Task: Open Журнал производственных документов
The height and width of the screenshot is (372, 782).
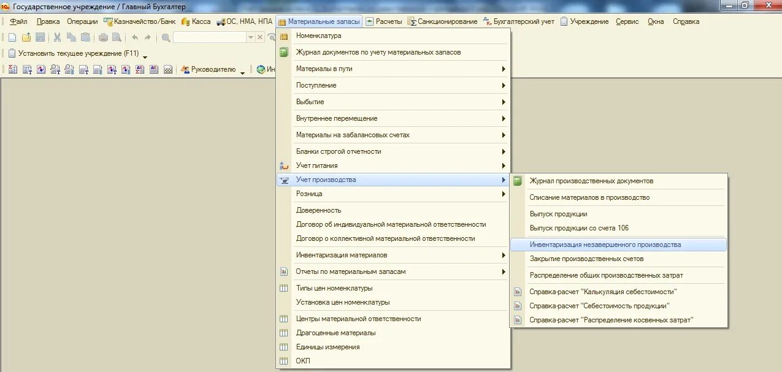Action: [x=619, y=181]
